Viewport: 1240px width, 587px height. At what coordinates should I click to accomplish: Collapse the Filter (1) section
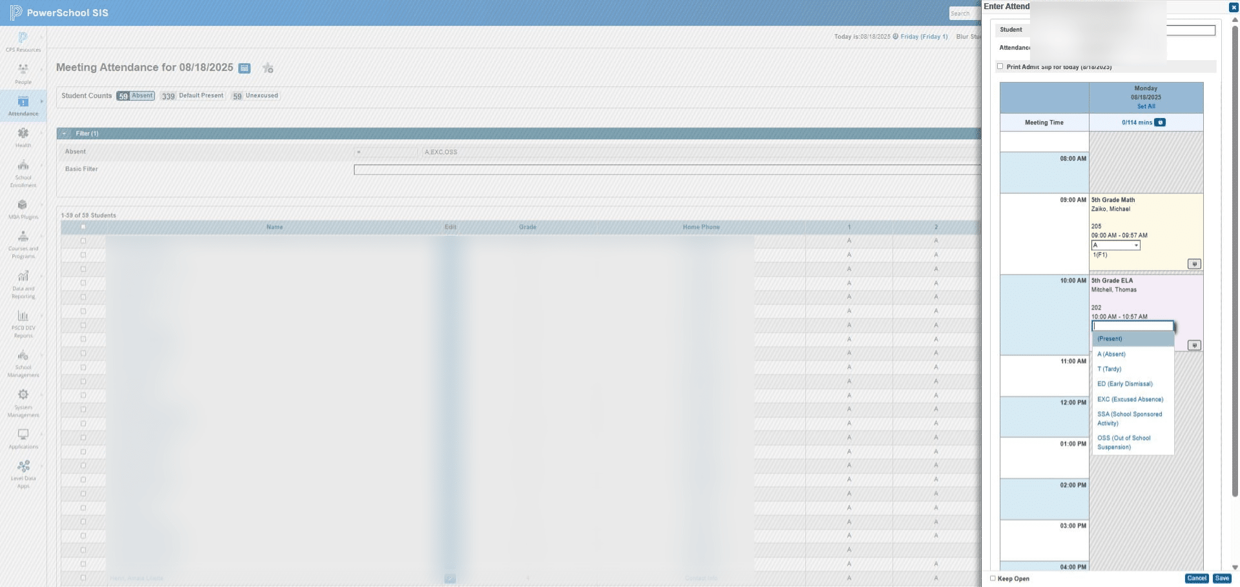[64, 134]
